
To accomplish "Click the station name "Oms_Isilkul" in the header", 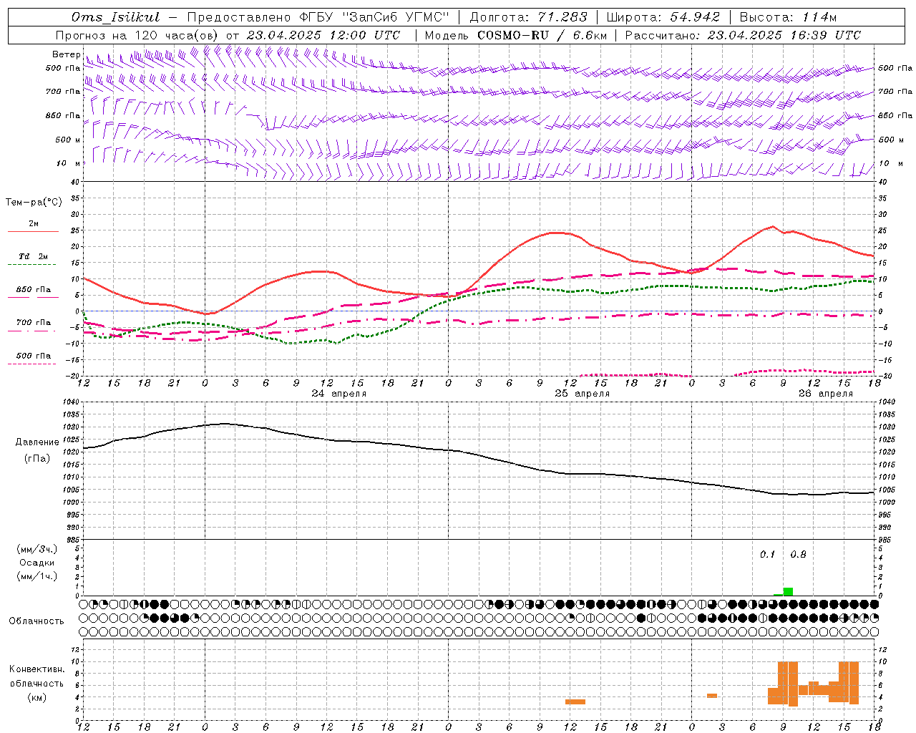I will tap(116, 17).
